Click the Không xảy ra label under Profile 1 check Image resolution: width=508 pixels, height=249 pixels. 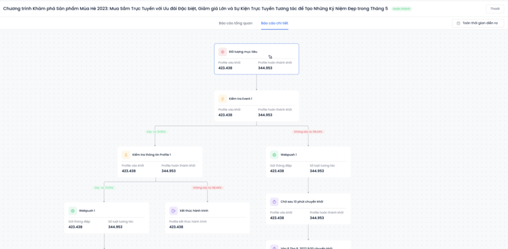pyautogui.click(x=208, y=188)
